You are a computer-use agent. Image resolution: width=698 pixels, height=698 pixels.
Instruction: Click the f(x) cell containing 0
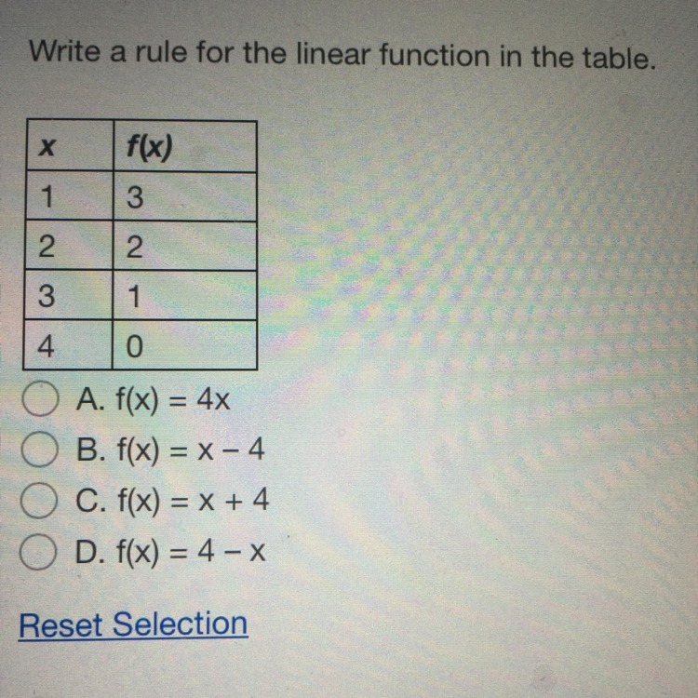tap(184, 345)
